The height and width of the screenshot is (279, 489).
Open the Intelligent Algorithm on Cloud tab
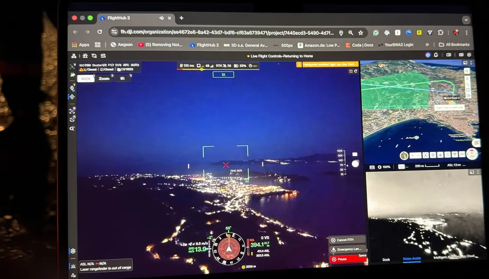pos(454,256)
